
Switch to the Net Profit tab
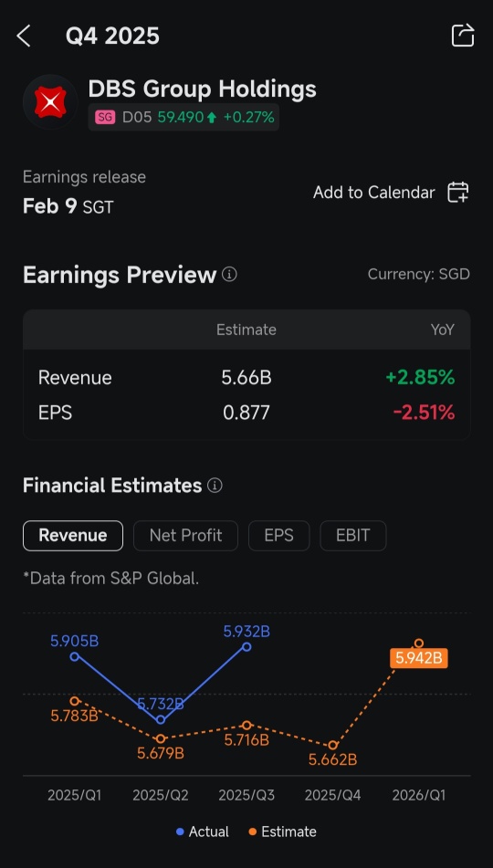[x=185, y=535]
